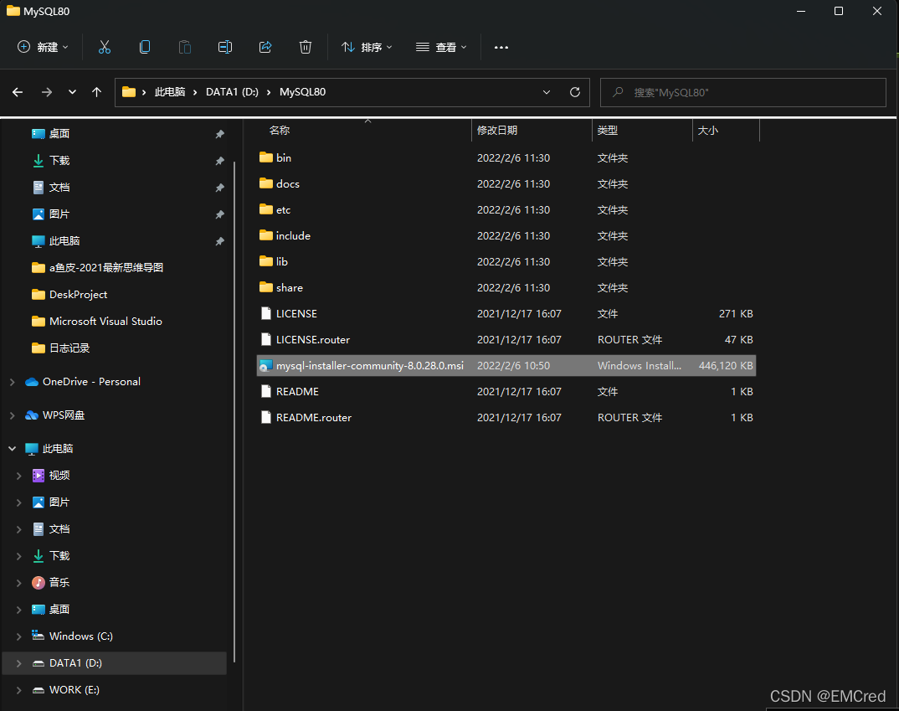Collapse the 此电脑 tree node
This screenshot has width=899, height=711.
click(x=12, y=448)
